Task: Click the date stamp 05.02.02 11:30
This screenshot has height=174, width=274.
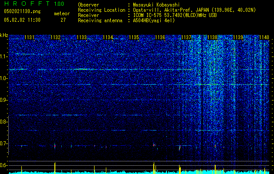Action: 22,20
